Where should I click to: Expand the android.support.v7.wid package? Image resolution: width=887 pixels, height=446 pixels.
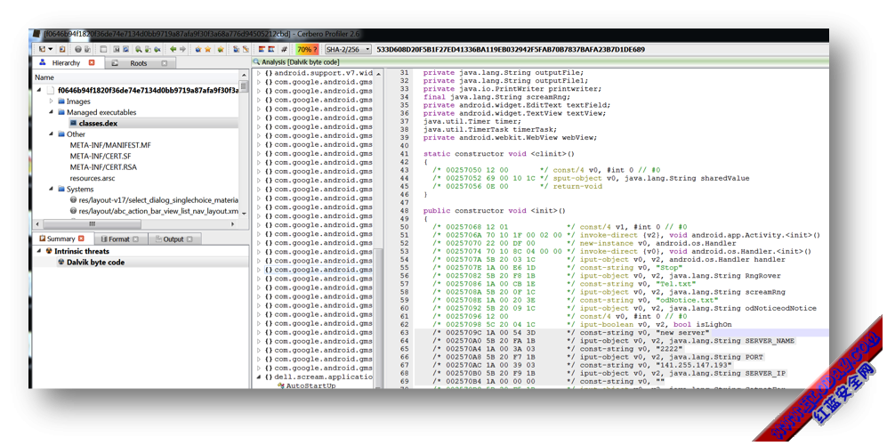pos(259,73)
